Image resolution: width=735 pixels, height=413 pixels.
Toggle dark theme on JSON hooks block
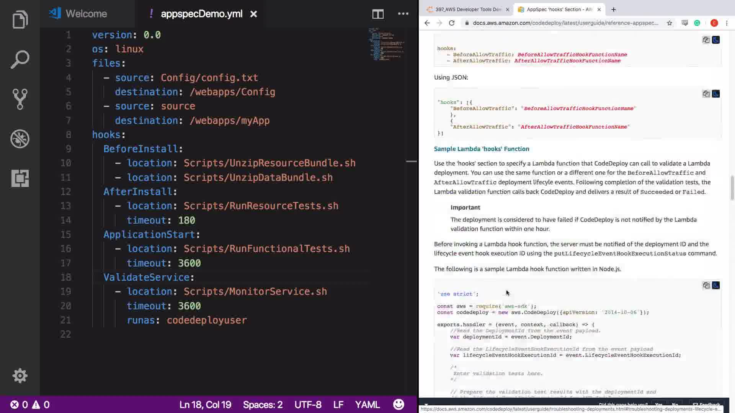tap(715, 94)
